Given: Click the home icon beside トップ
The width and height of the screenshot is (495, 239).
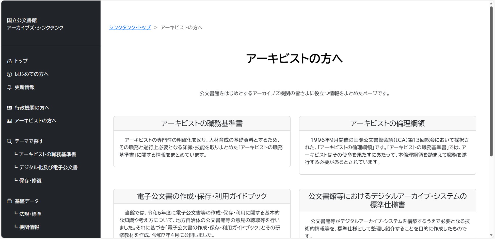Looking at the screenshot, I should (9, 61).
